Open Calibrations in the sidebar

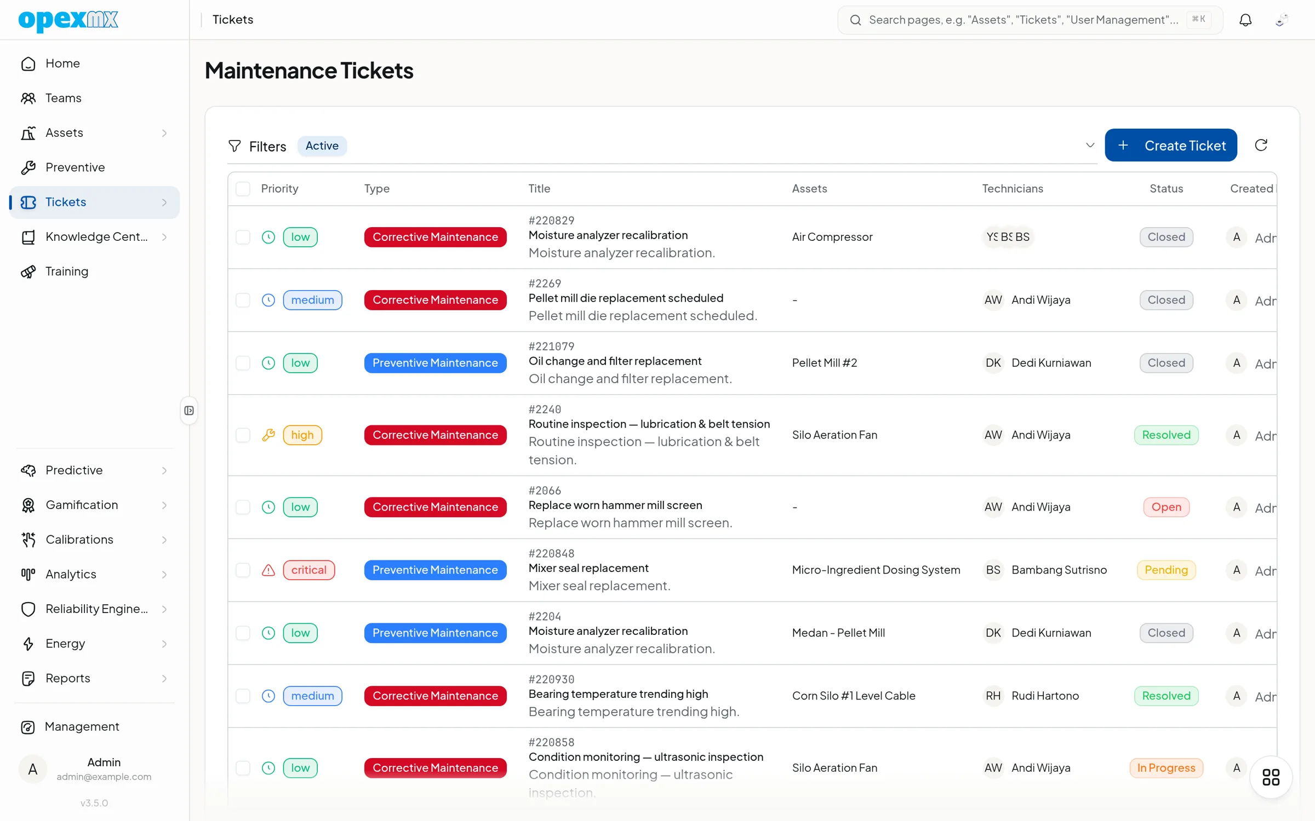(x=95, y=540)
